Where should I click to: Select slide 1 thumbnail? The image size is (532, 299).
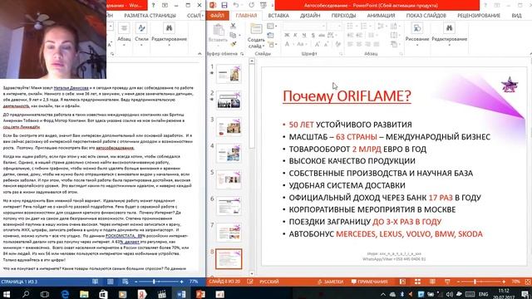pos(229,74)
